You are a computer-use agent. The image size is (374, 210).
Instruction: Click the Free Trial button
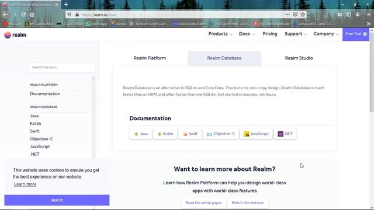pos(356,34)
